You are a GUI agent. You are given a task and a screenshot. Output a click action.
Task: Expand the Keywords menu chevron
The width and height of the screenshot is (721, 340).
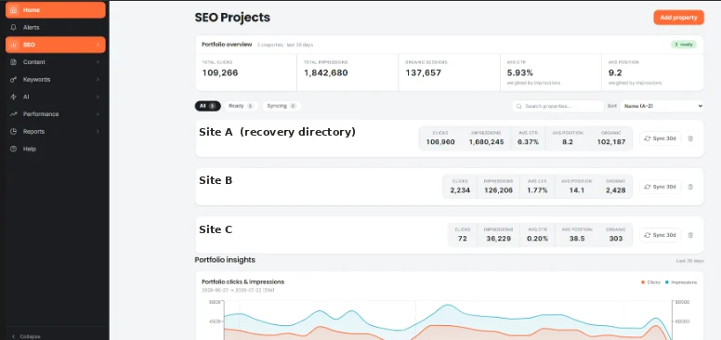click(x=98, y=80)
